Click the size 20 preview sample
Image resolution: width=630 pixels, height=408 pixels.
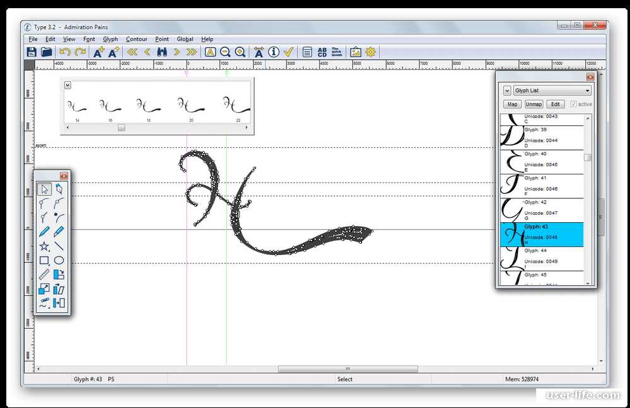click(192, 106)
